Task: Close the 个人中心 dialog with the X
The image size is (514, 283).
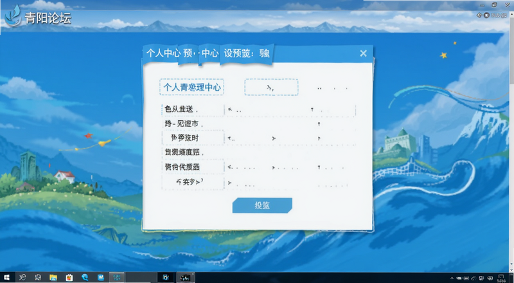Action: coord(363,53)
